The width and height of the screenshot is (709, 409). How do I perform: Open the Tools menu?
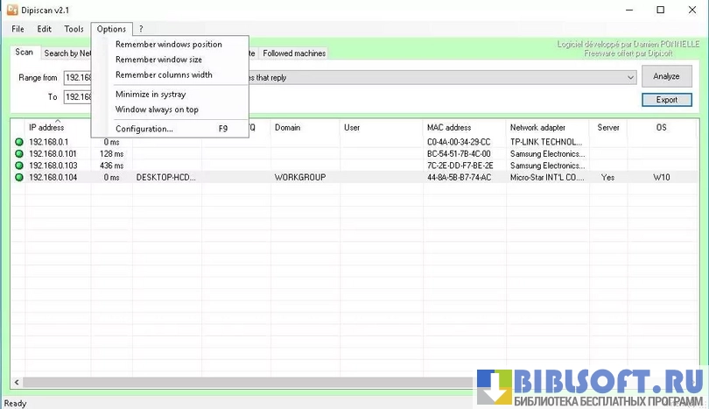coord(74,29)
